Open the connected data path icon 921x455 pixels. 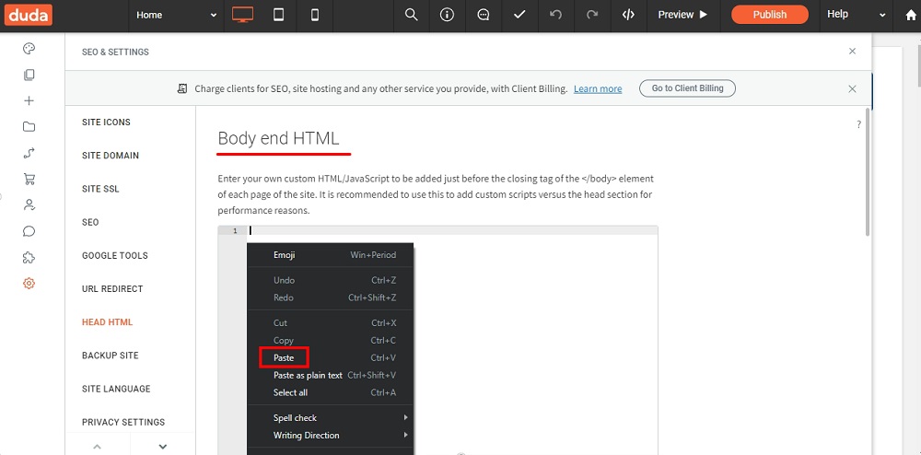29,153
